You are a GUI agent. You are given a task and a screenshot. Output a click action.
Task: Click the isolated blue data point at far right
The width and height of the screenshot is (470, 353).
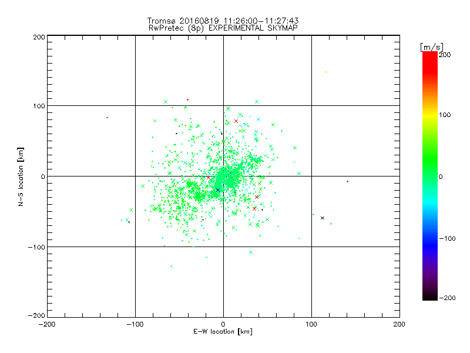347,182
